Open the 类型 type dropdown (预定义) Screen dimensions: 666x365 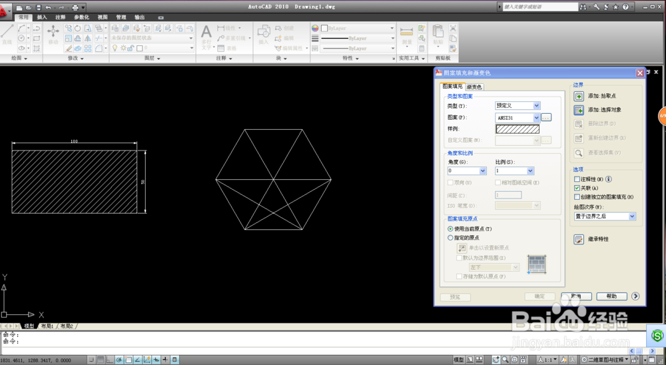(x=517, y=105)
